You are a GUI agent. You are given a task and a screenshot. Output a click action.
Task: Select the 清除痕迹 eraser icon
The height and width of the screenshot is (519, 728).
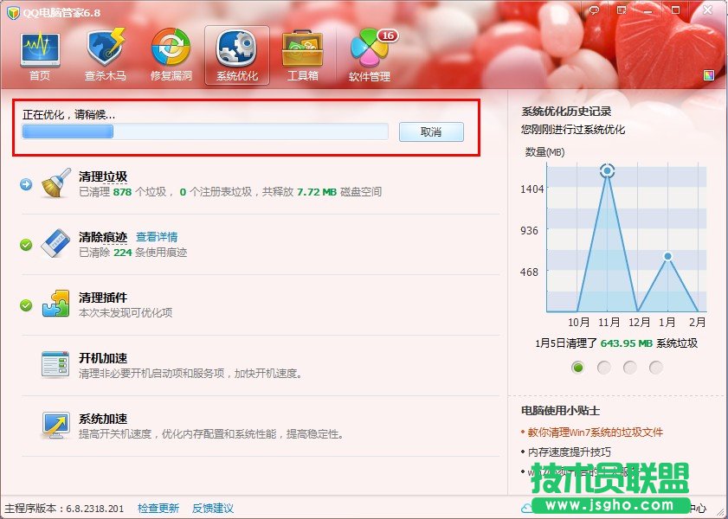pos(55,244)
